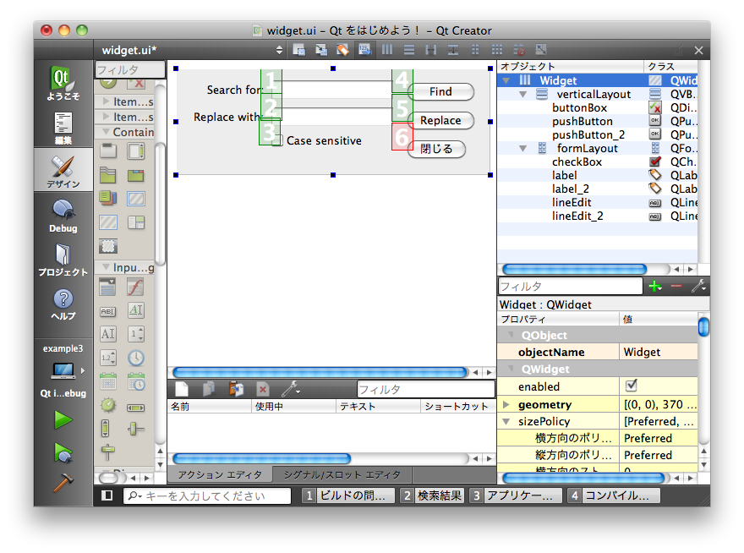Image resolution: width=744 pixels, height=553 pixels.
Task: Switch to the デザイン (Design) mode
Action: 63,172
